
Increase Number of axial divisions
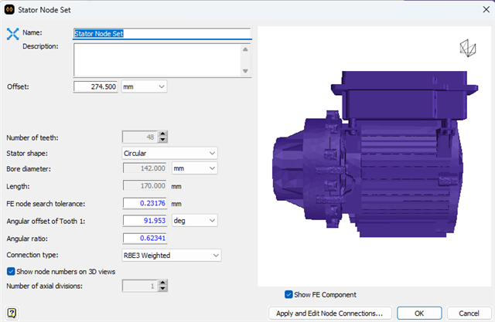[162, 283]
